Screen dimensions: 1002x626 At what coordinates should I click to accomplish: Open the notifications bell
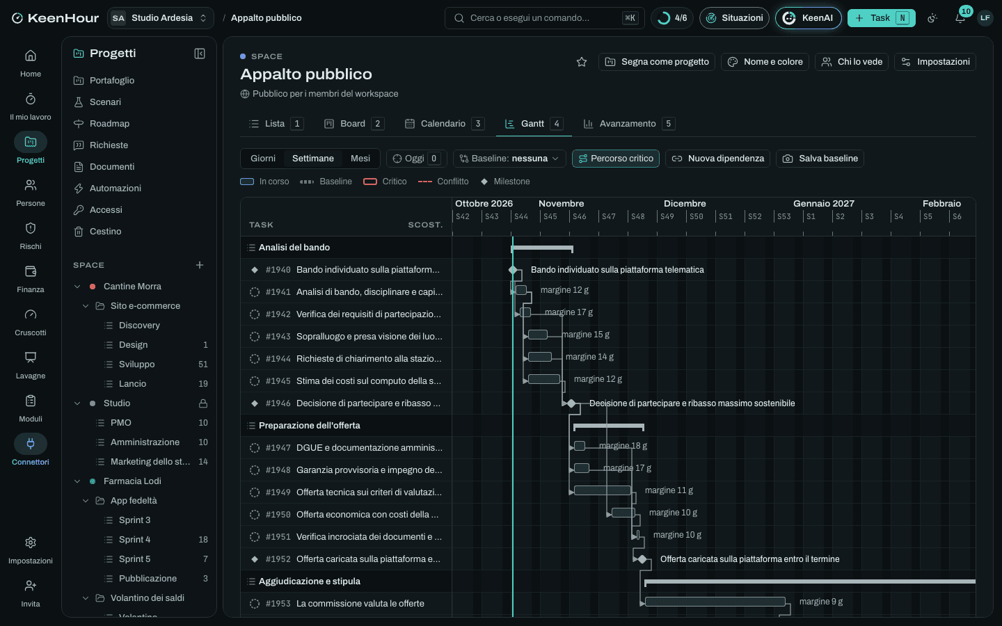pos(960,18)
